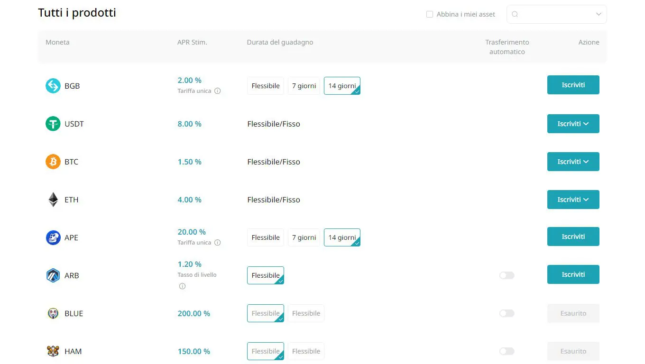Screen dimensions: 645x364
Task: Click Iscriviti for ARB
Action: pos(573,274)
